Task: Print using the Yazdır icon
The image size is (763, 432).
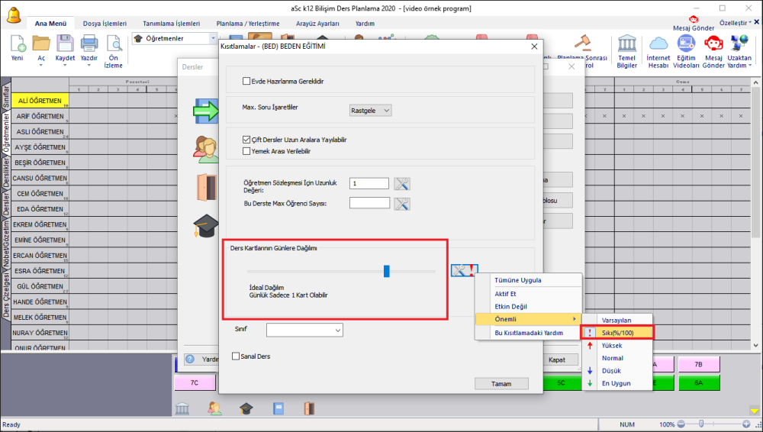Action: tap(89, 44)
